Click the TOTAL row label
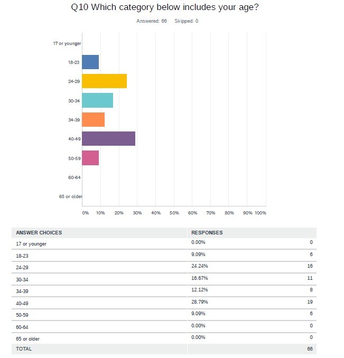This screenshot has width=344, height=358. point(24,349)
